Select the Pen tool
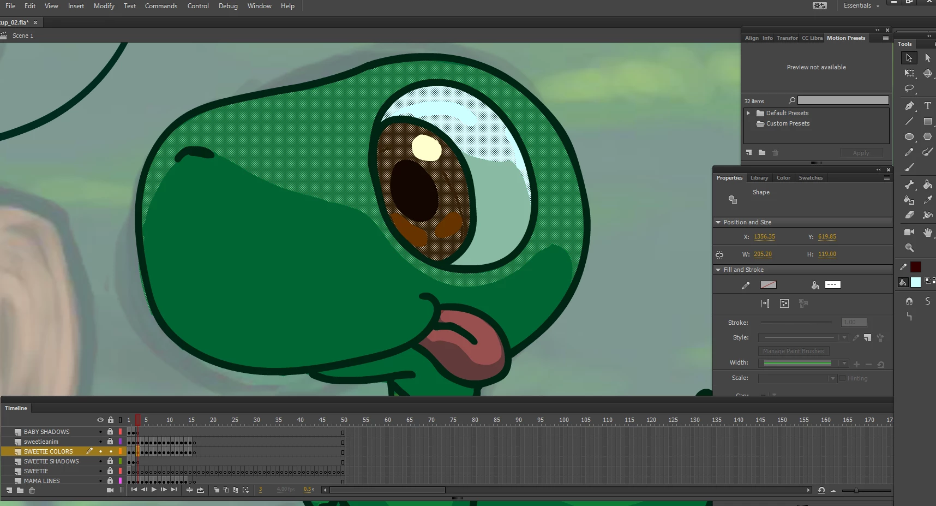This screenshot has height=506, width=936. tap(909, 106)
